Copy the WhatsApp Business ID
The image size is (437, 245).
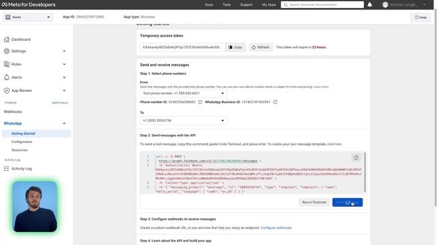tap(275, 102)
